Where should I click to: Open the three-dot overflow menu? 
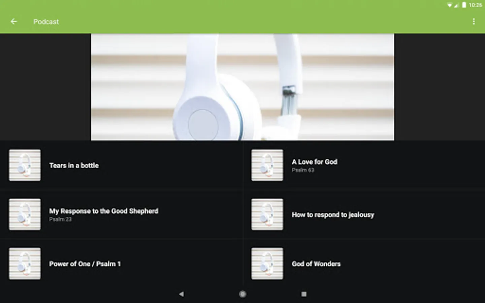tap(474, 22)
